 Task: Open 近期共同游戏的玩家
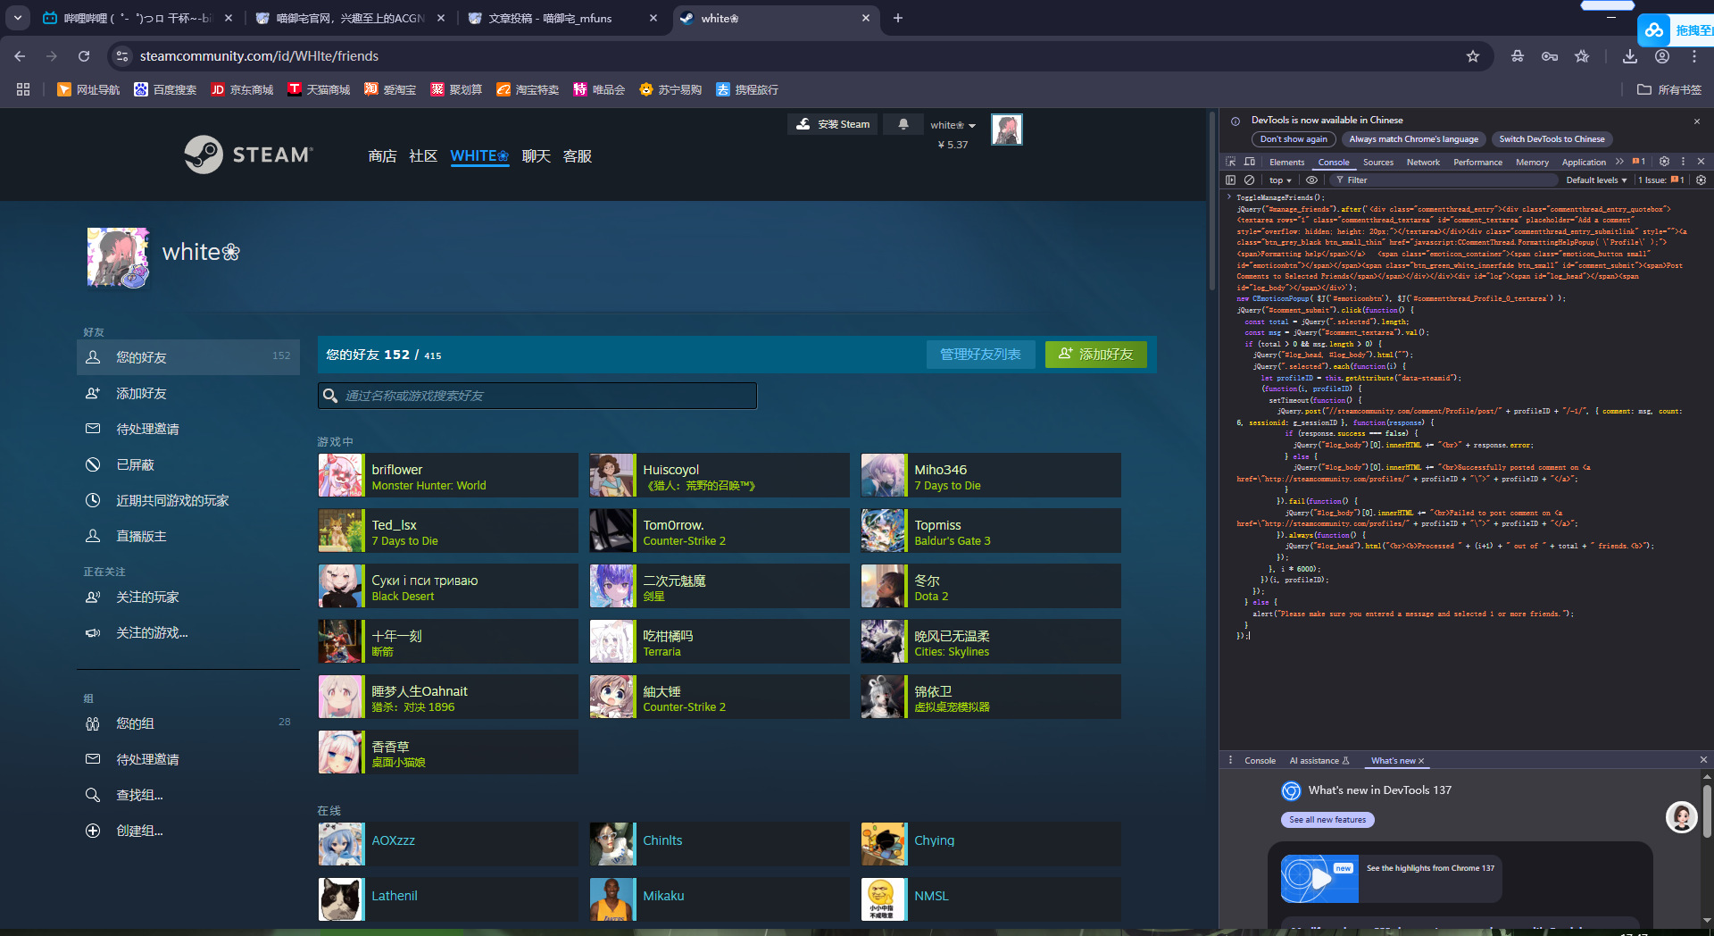click(x=188, y=500)
